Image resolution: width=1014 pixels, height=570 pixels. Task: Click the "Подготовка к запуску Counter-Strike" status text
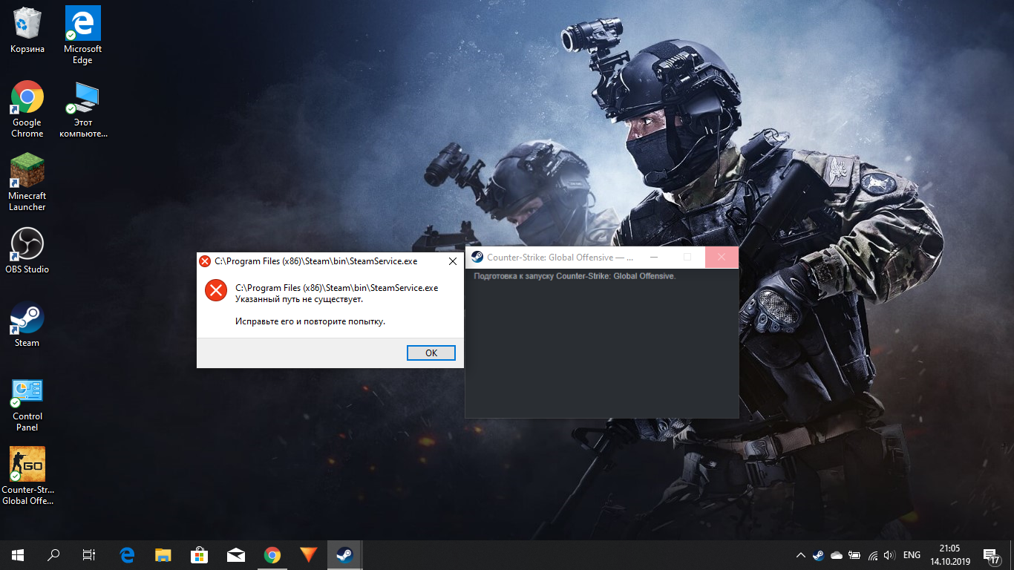click(x=575, y=276)
